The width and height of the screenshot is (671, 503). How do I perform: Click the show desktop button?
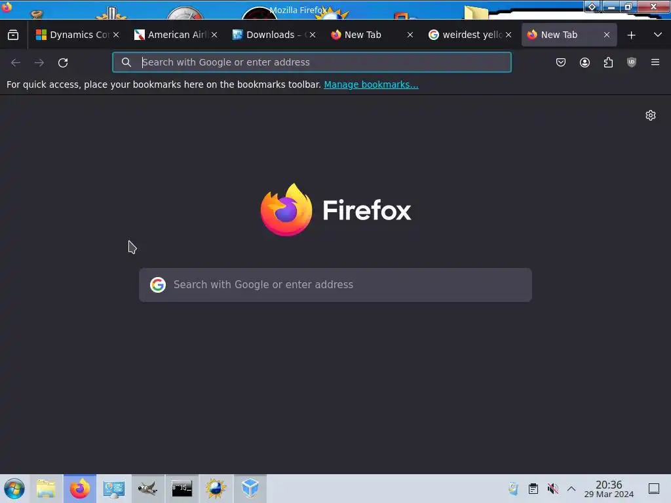tap(654, 489)
